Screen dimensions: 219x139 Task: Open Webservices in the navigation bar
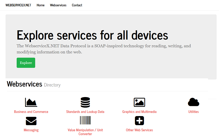pos(58,5)
